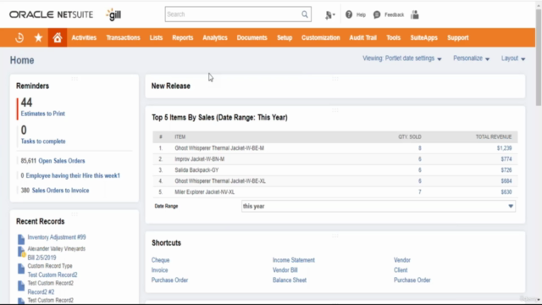Click the Client shortcut

pyautogui.click(x=401, y=270)
